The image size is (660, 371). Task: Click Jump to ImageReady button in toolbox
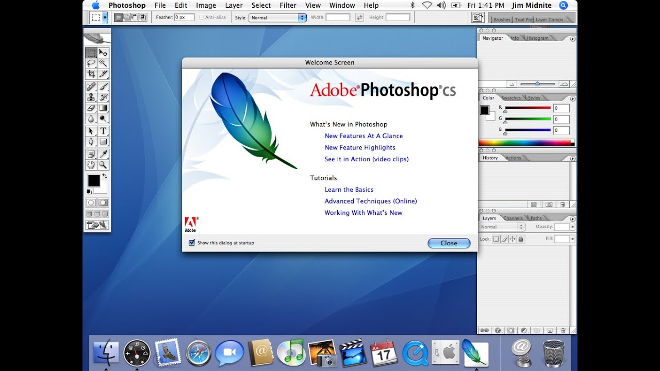point(97,225)
